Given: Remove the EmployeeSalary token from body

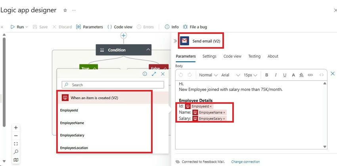Looking at the screenshot, I should 224,119.
